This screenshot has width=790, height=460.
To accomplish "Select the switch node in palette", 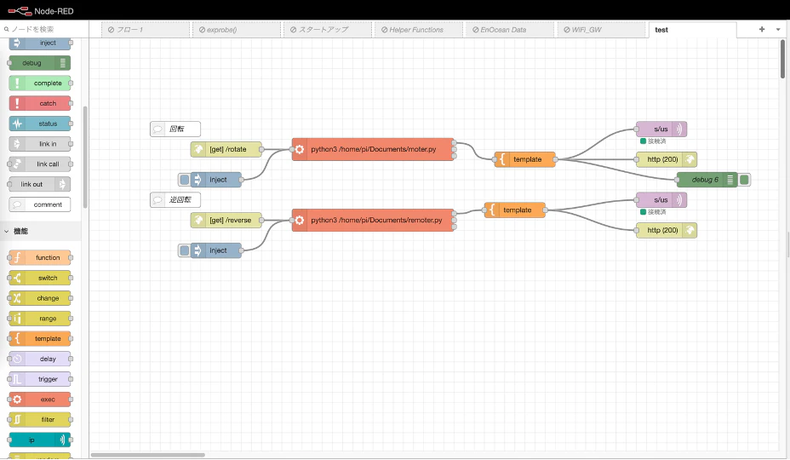I will click(x=40, y=278).
